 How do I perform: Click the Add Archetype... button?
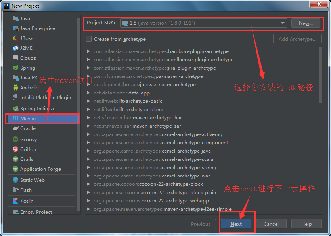point(297,39)
